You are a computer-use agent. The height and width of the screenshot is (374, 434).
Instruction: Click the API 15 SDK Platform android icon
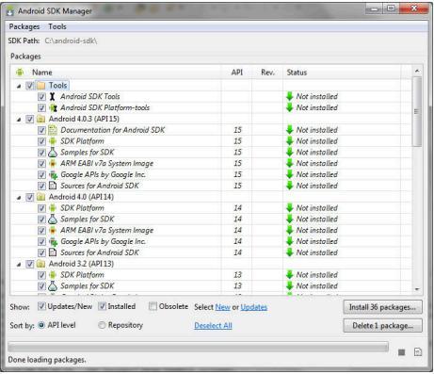(x=53, y=141)
